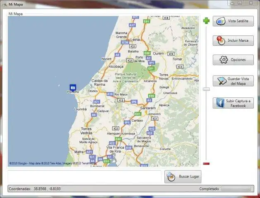Click the Facebook logo icon
The width and height of the screenshot is (260, 198).
pos(220,103)
